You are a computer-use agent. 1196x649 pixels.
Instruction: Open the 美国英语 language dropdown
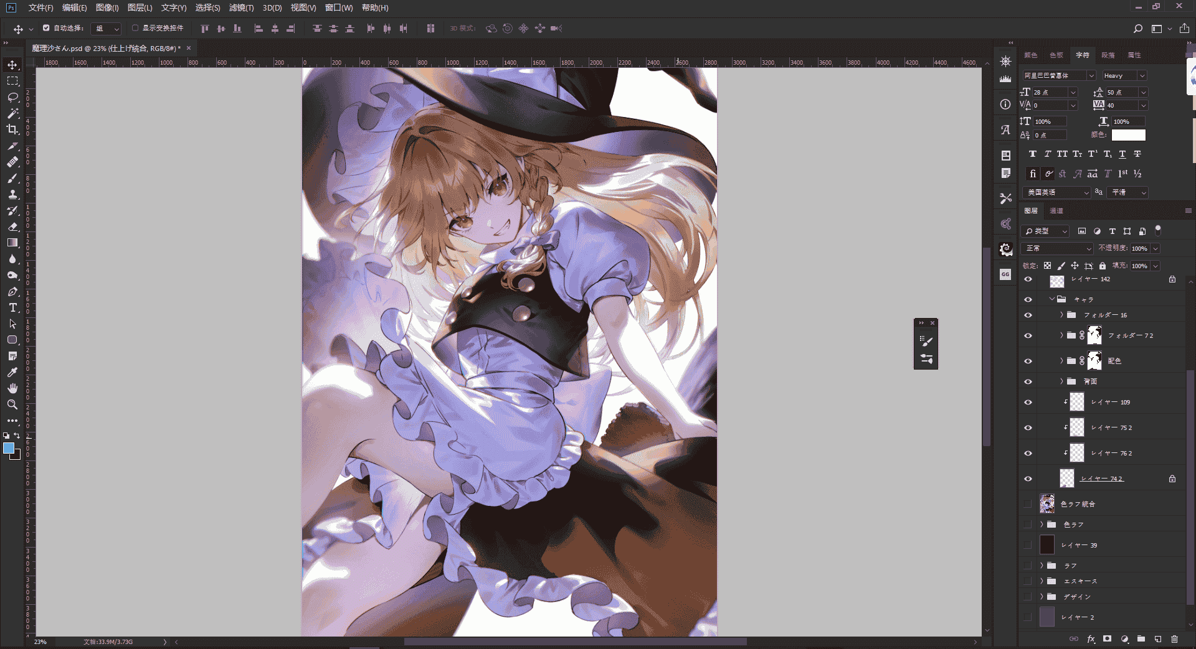(1057, 192)
